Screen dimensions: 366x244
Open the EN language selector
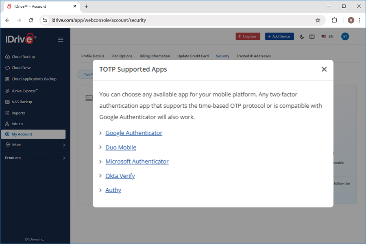[x=328, y=37]
